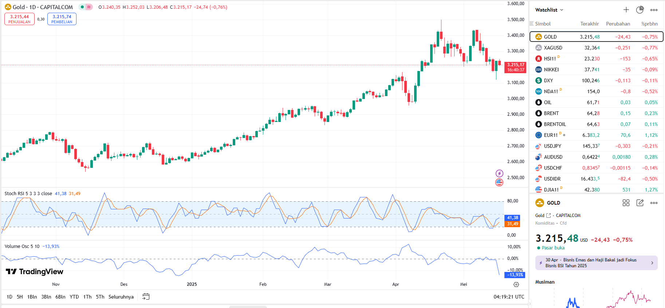
Task: Open the note edit icon in GOLD details
Action: pos(640,203)
